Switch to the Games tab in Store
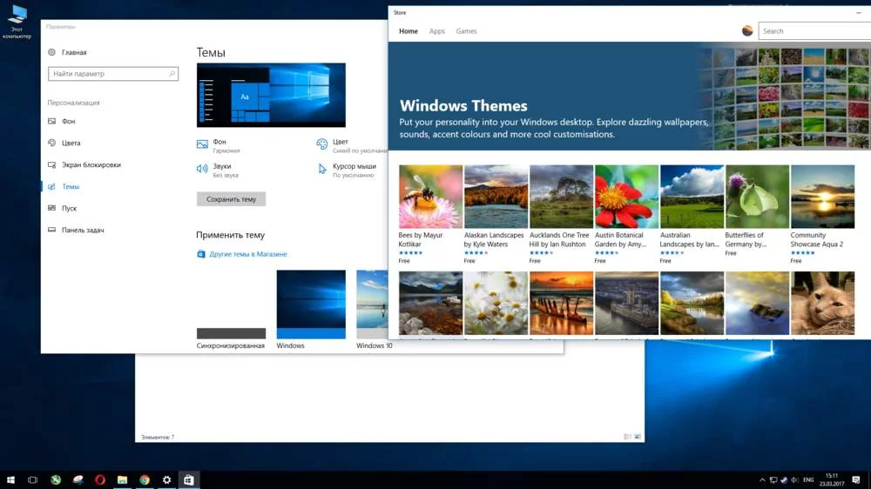 click(466, 31)
